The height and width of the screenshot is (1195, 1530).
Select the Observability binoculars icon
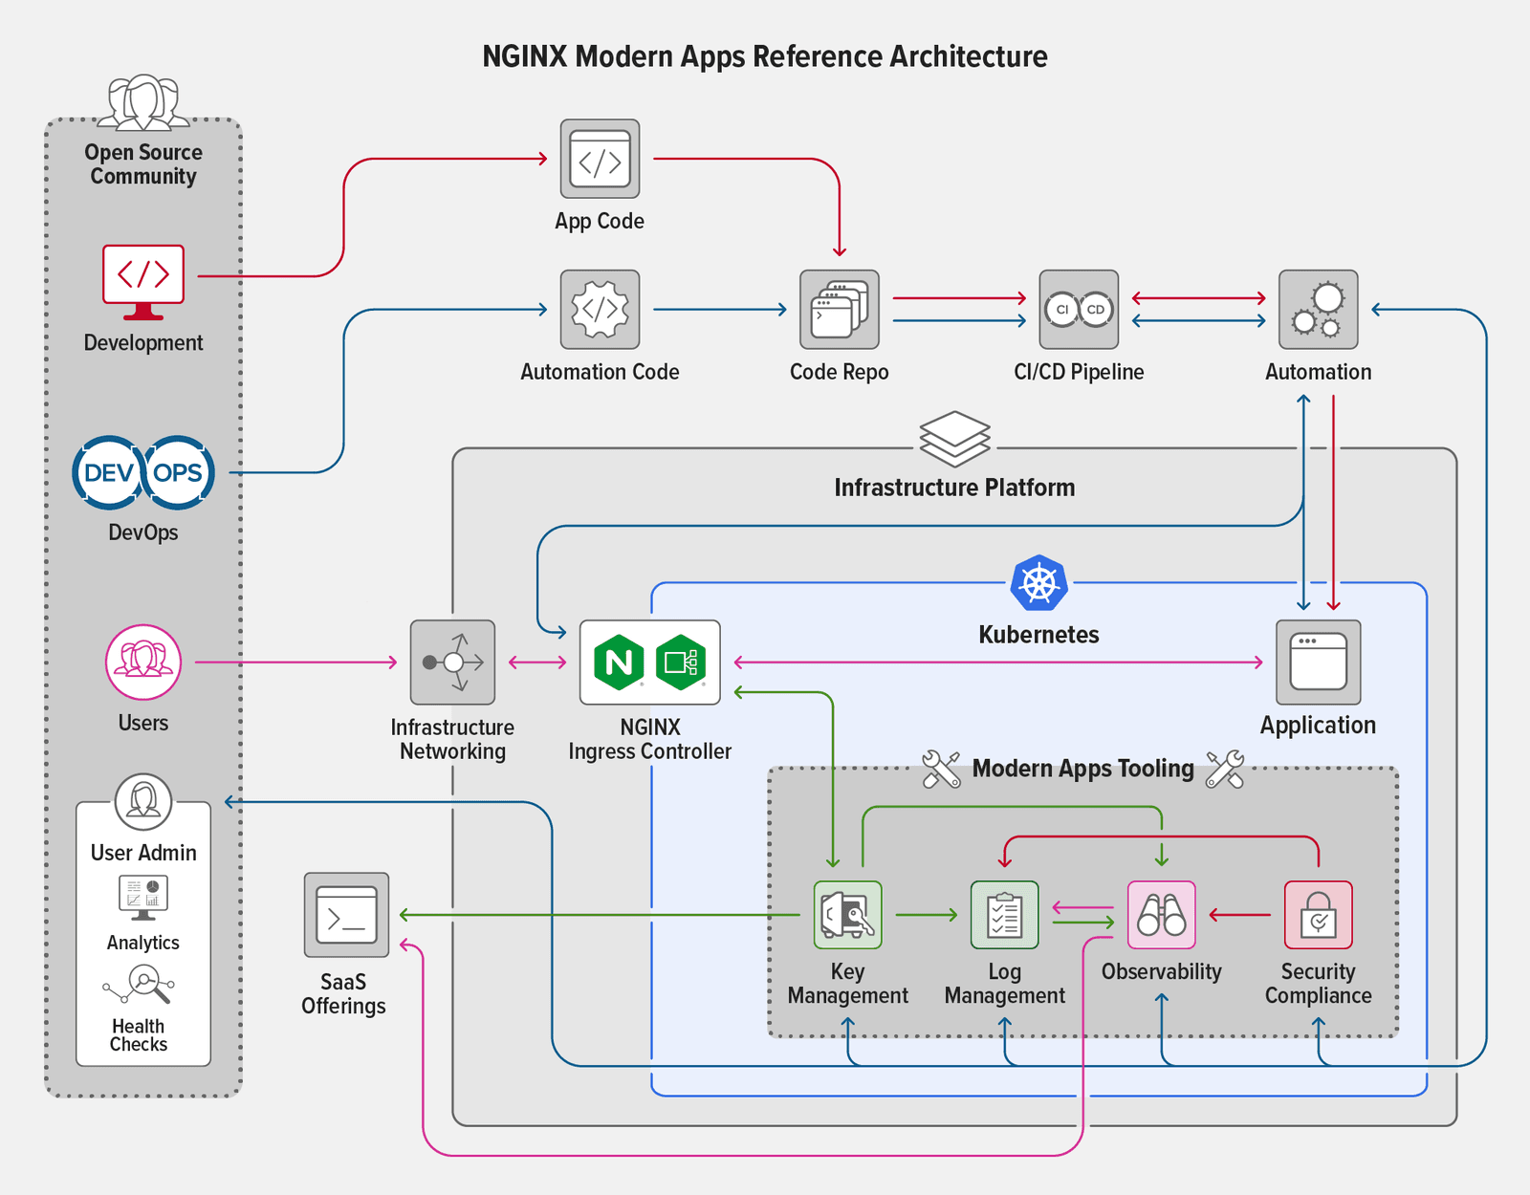[1160, 916]
